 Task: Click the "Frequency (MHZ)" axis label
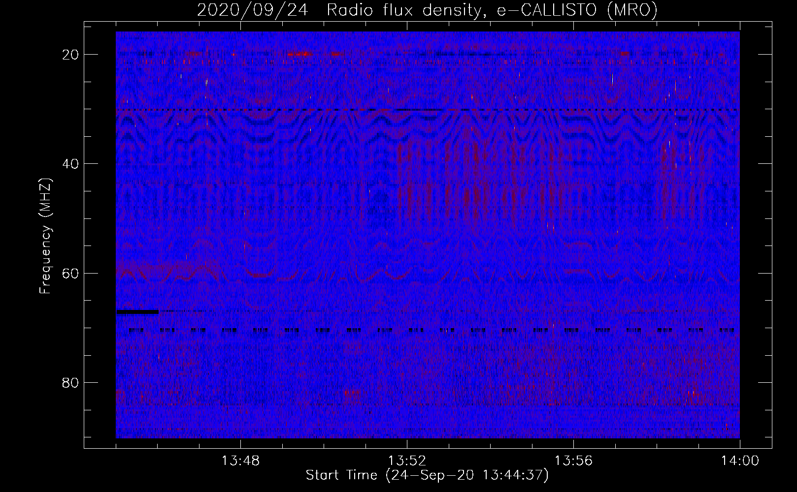[x=45, y=236]
